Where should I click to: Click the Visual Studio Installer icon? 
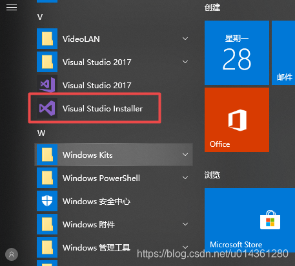[x=47, y=108]
